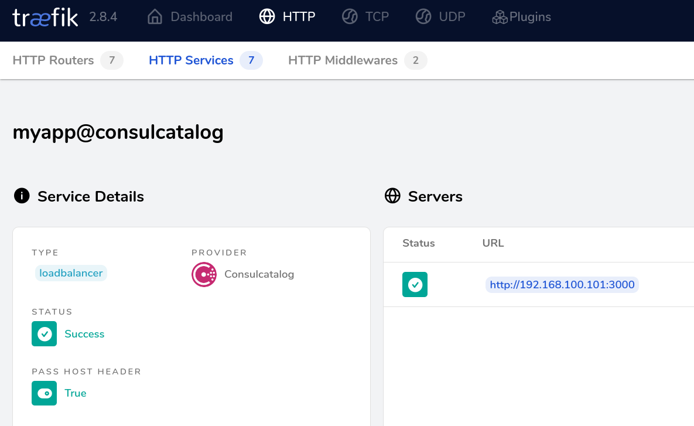Click the Pass Host Header toggle icon

[45, 393]
